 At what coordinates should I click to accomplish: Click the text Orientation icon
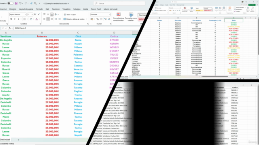click(56, 14)
